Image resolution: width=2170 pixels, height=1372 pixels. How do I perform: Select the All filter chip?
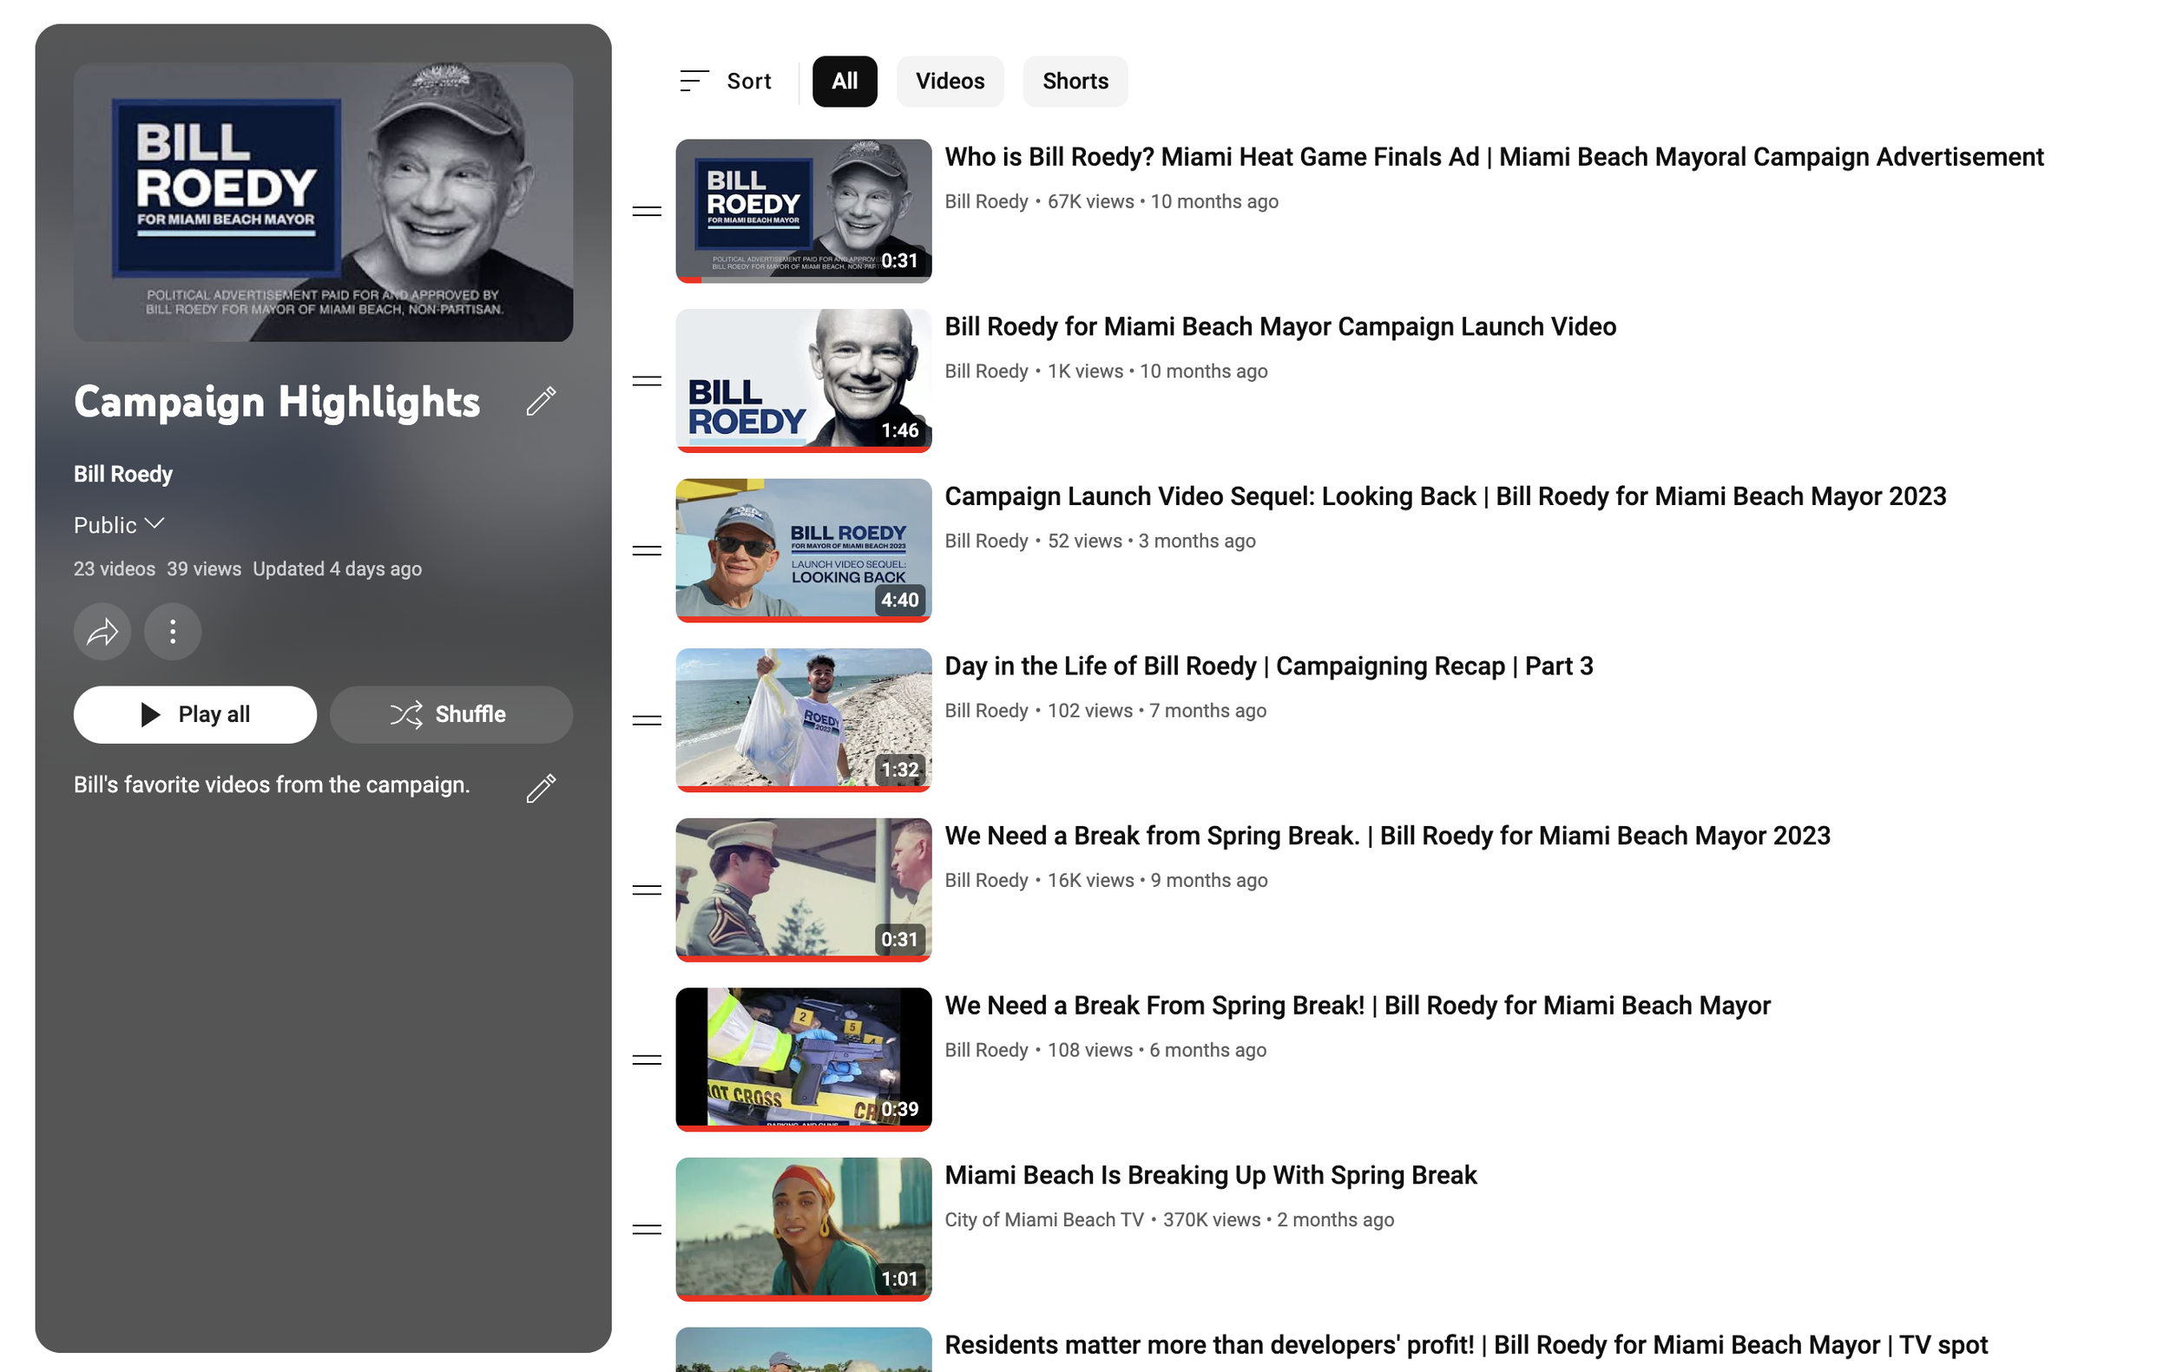(x=845, y=81)
